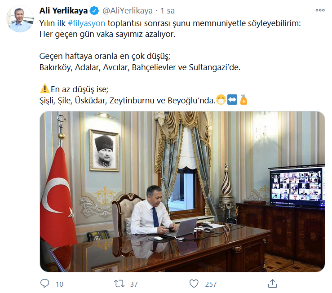This screenshot has width=332, height=293.
Task: Open the tweet timestamp '1 sa'
Action: click(167, 11)
